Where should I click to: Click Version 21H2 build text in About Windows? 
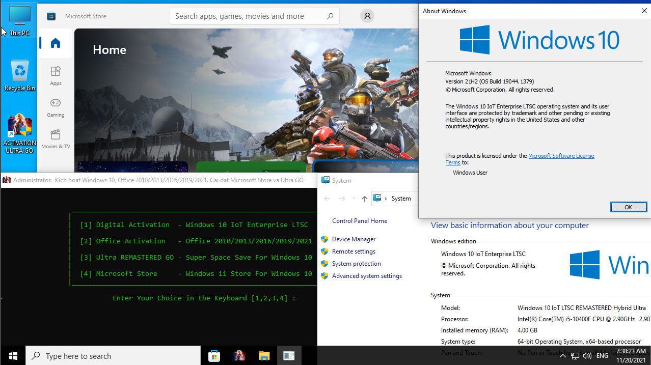coord(490,81)
